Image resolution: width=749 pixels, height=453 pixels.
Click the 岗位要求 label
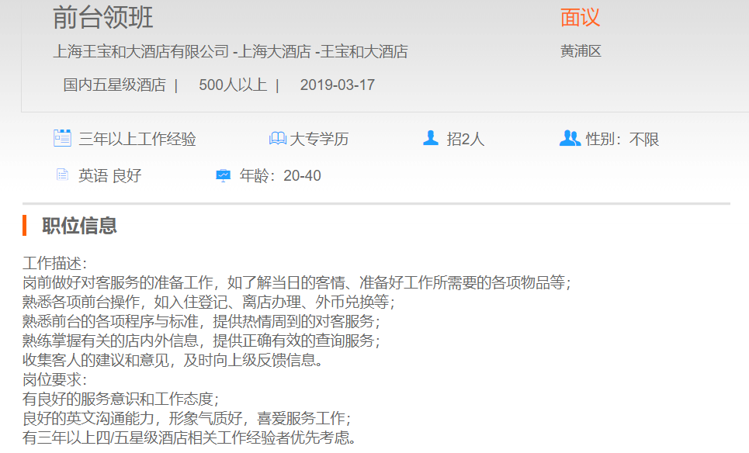[55, 380]
